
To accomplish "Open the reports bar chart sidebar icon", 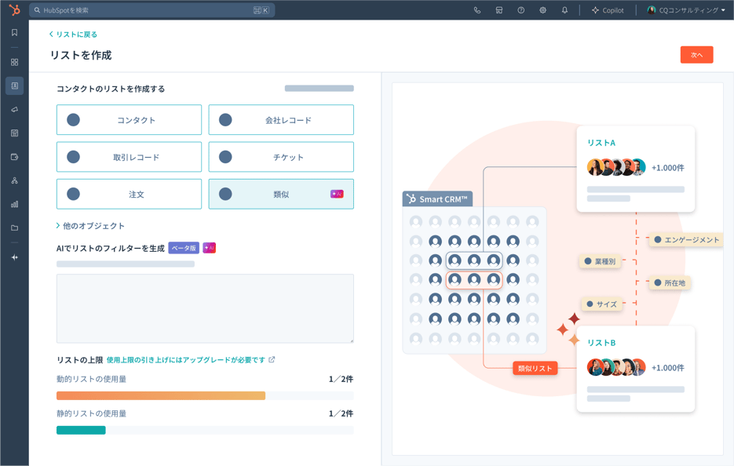I will (14, 204).
